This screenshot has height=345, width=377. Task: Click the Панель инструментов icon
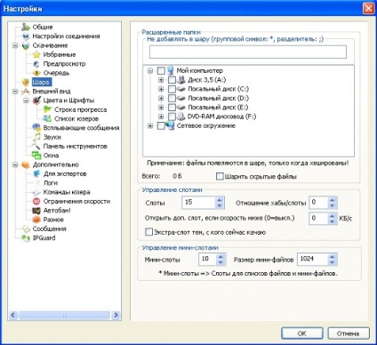36,147
